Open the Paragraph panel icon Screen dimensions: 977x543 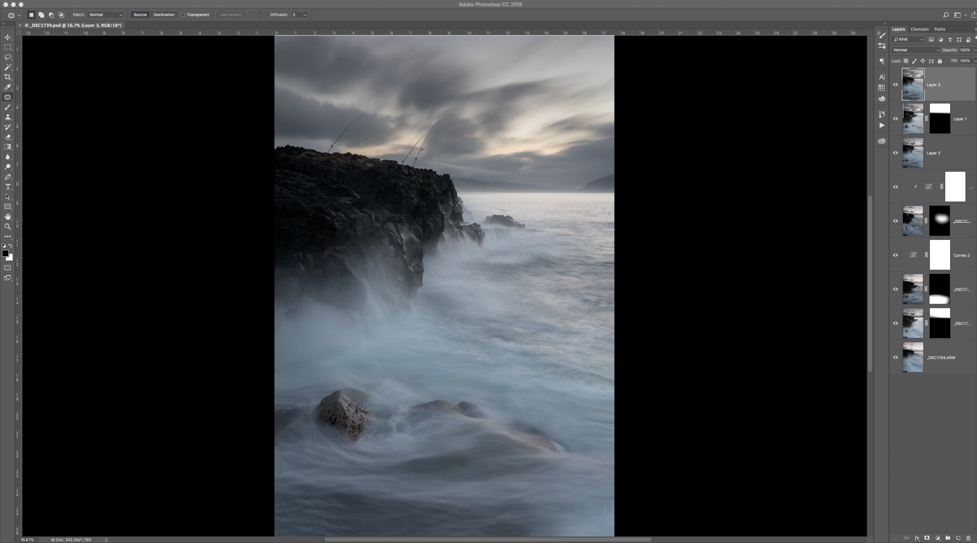[882, 61]
